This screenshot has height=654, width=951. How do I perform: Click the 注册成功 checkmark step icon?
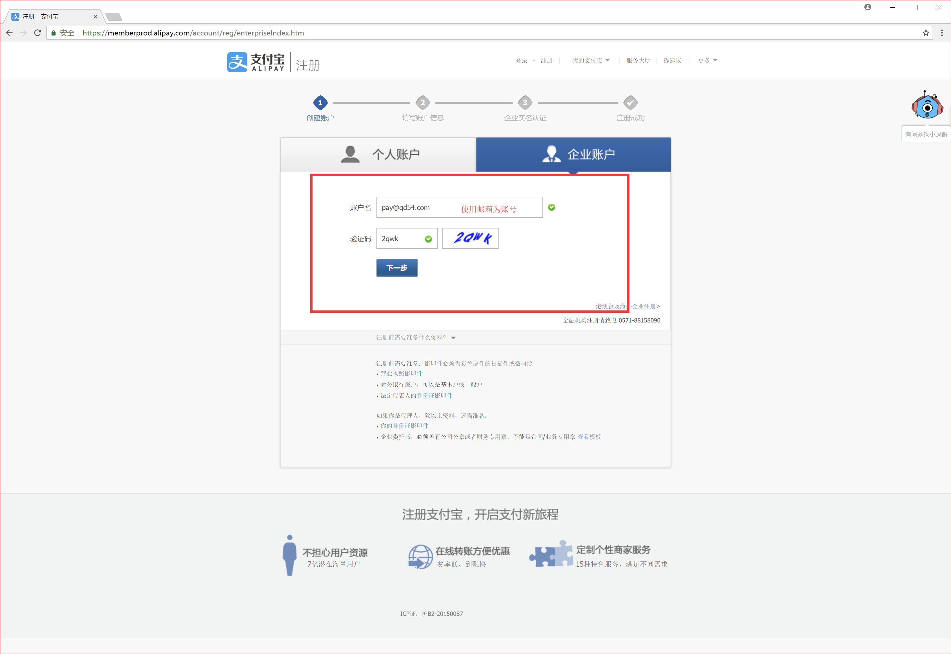630,102
